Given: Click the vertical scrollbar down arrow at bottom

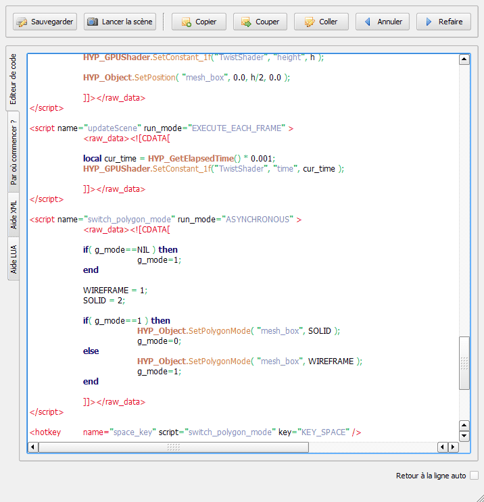Looking at the screenshot, I should [x=464, y=436].
